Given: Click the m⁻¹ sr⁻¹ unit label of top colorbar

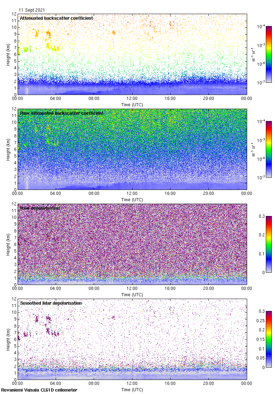Looking at the screenshot, I should coord(253,54).
